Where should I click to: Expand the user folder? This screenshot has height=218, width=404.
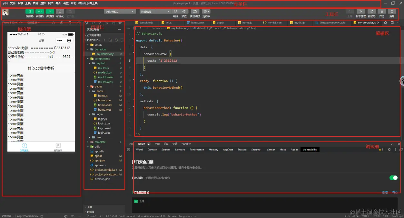tap(99, 137)
